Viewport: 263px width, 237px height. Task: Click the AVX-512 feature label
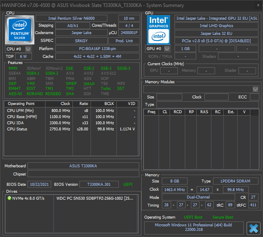tap(108, 73)
